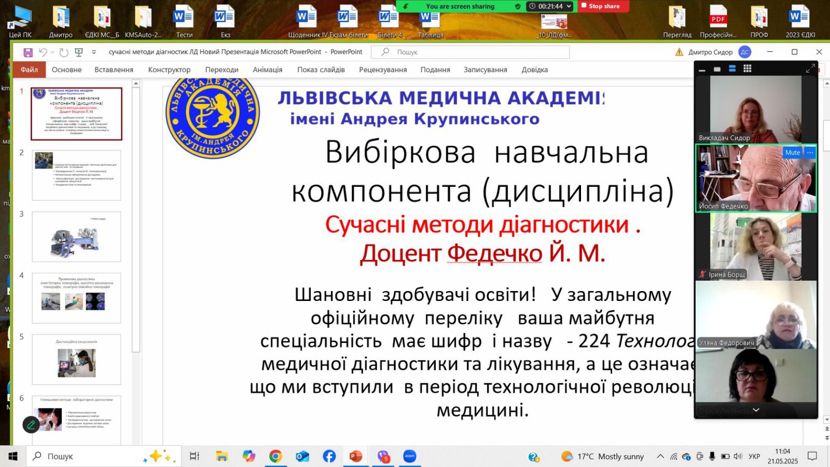Image resolution: width=830 pixels, height=467 pixels.
Task: Select the KMSAuto-2... folder on the desktop
Action: pos(143,22)
